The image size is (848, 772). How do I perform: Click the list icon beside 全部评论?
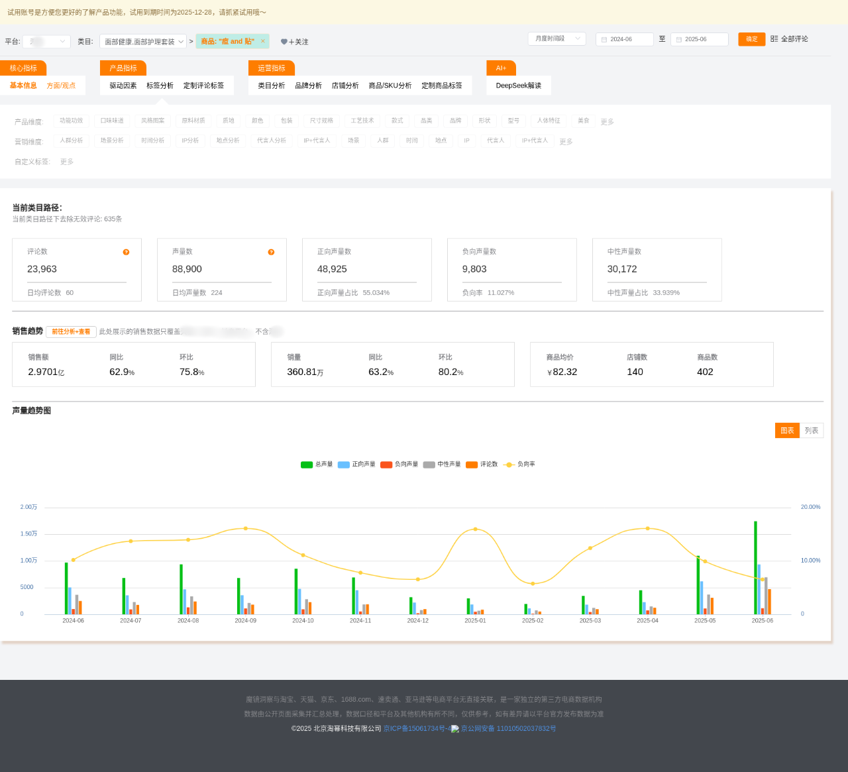click(x=774, y=39)
